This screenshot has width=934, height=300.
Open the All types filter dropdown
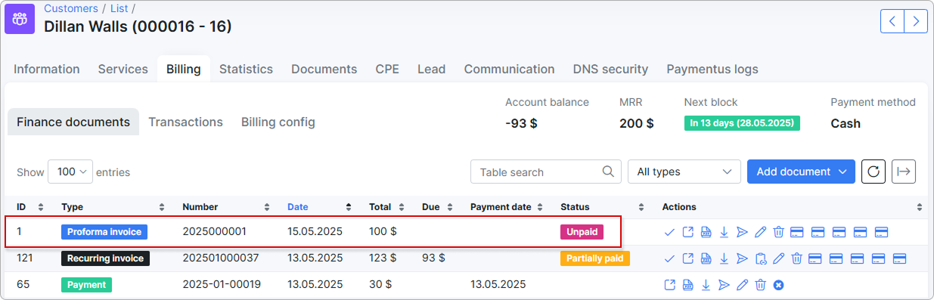(684, 172)
